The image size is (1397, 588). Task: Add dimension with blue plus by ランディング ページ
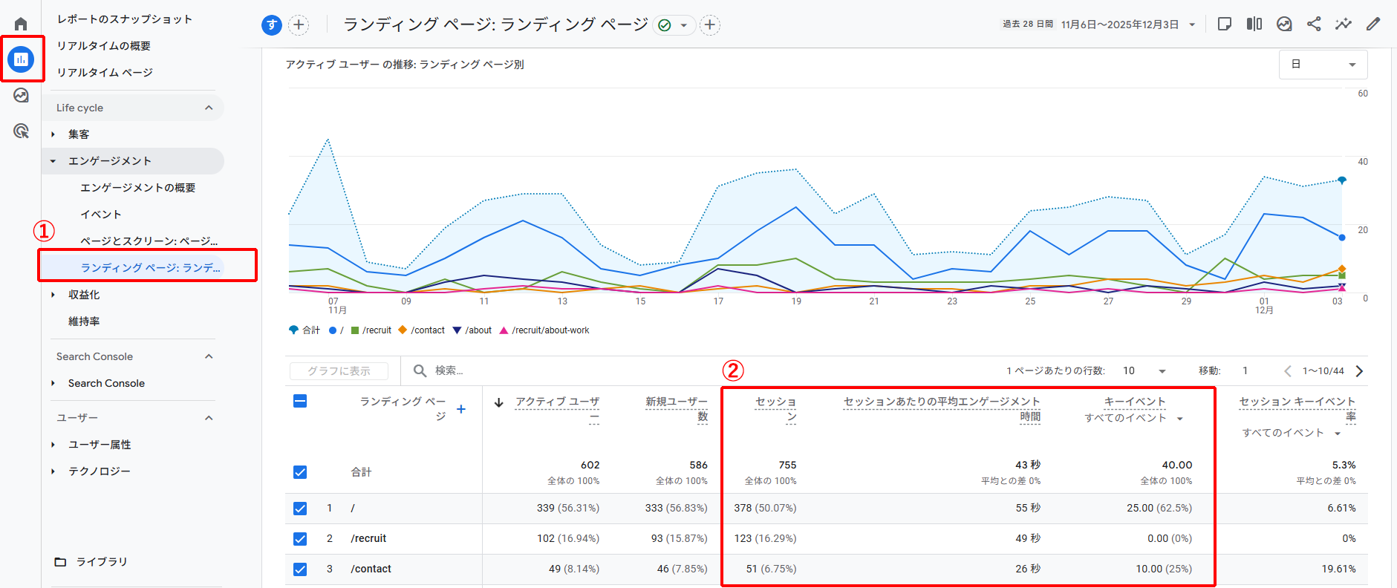pos(461,409)
